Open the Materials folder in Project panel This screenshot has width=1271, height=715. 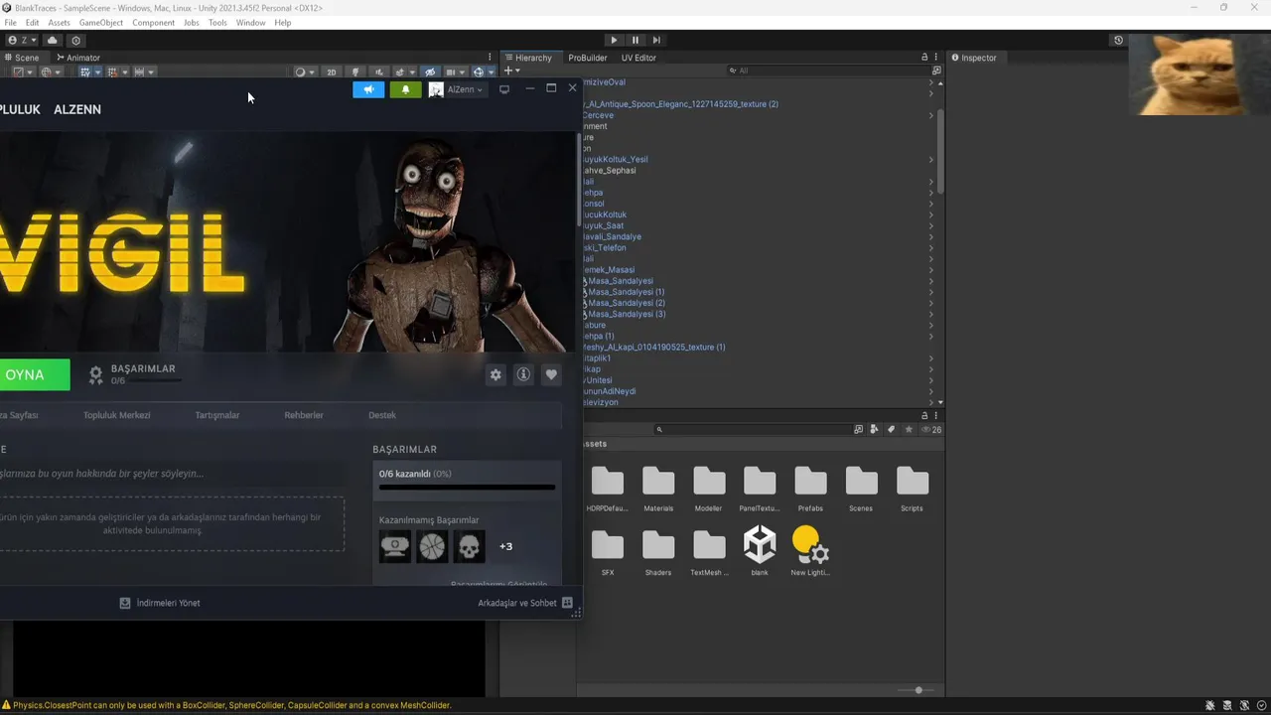click(658, 489)
